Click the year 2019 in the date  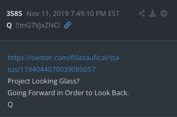(61, 14)
